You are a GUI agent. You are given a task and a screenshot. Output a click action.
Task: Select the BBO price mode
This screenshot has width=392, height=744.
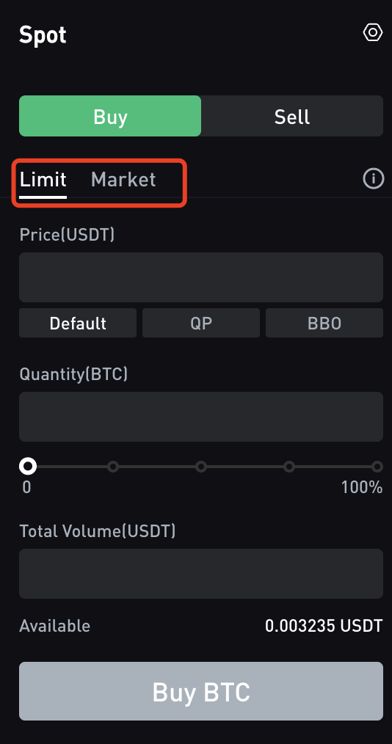click(324, 323)
